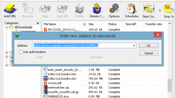This screenshot has width=175, height=98.
Task: Click the archive icon of wnetwatcher.zip
Action: [x=45, y=87]
